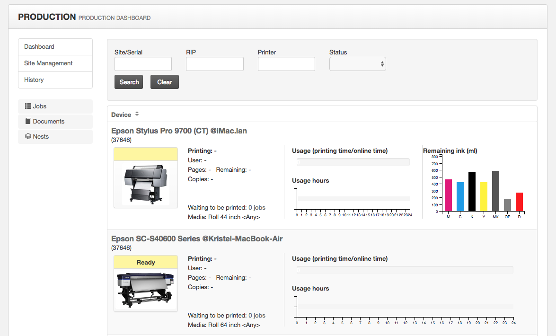Viewport: 556px width, 336px height.
Task: Click the Clear button to reset filters
Action: [164, 81]
